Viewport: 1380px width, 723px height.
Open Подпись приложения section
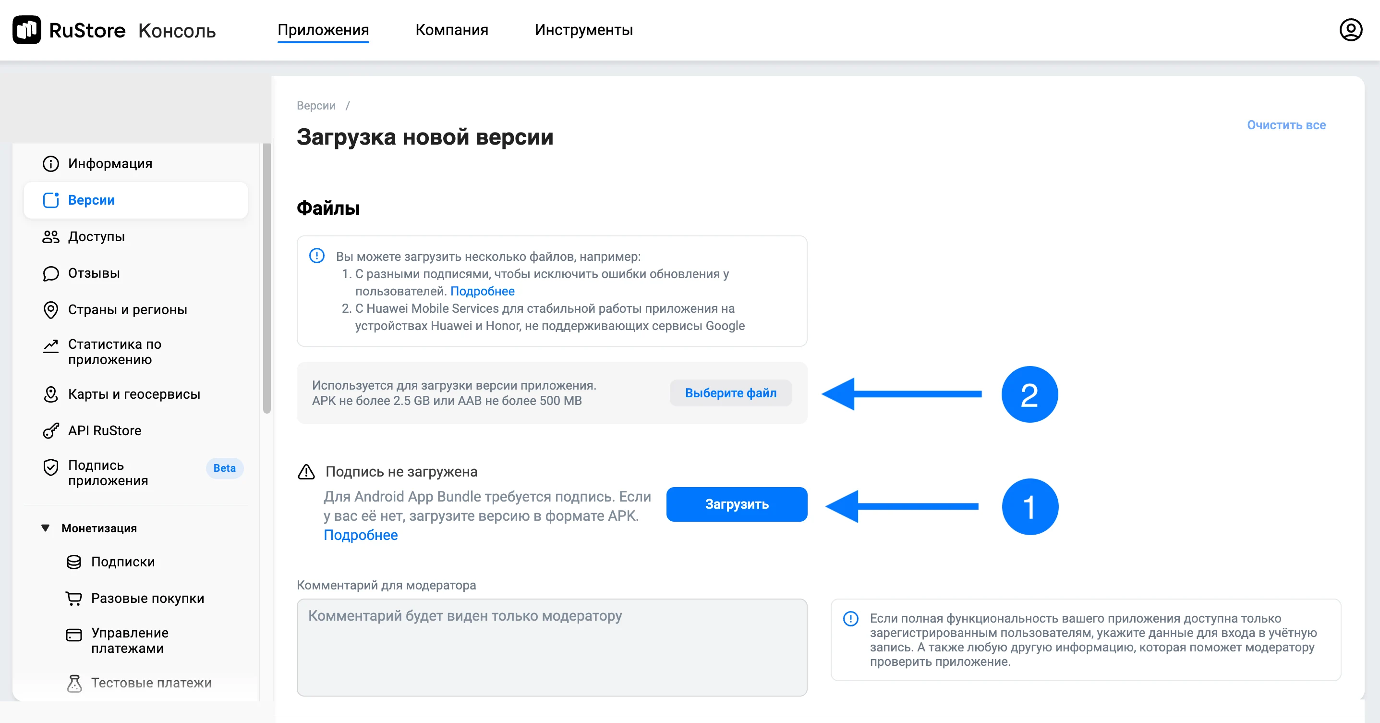pos(135,473)
